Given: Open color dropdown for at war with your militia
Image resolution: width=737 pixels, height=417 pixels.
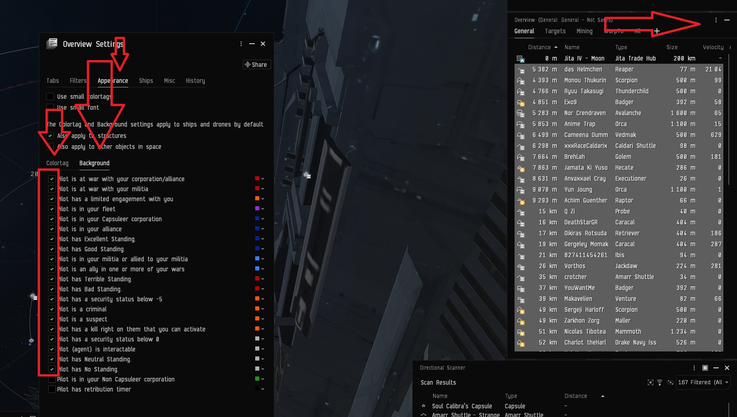Looking at the screenshot, I should tap(262, 189).
